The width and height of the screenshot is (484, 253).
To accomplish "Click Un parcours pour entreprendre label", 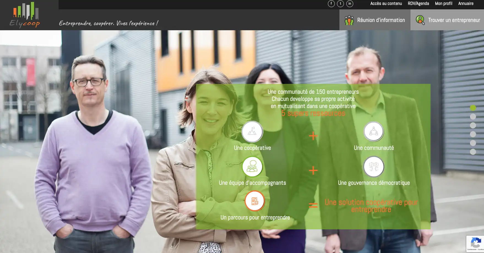I will [x=255, y=218].
